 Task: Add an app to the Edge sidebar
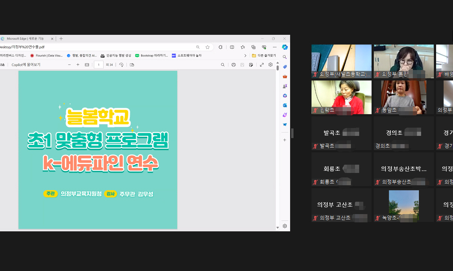[x=285, y=140]
